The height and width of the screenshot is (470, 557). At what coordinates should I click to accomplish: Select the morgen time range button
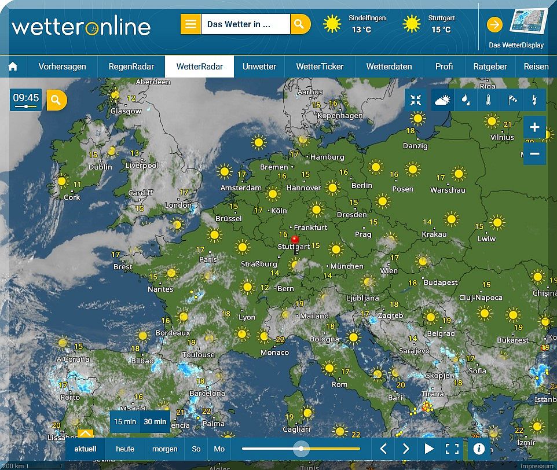[x=165, y=449]
